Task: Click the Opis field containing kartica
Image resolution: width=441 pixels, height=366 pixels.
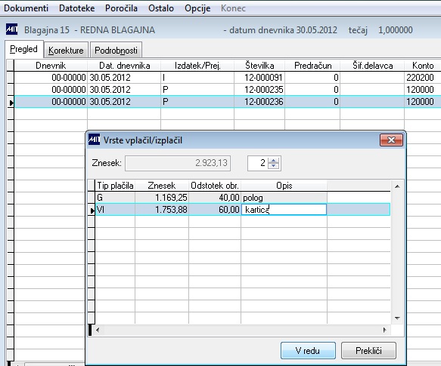Action: (284, 210)
